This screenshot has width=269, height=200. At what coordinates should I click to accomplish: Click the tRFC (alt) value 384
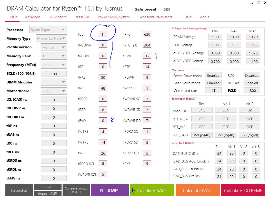point(147,45)
